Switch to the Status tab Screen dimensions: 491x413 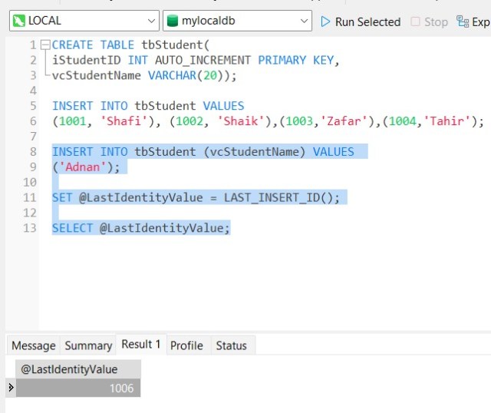pyautogui.click(x=231, y=345)
